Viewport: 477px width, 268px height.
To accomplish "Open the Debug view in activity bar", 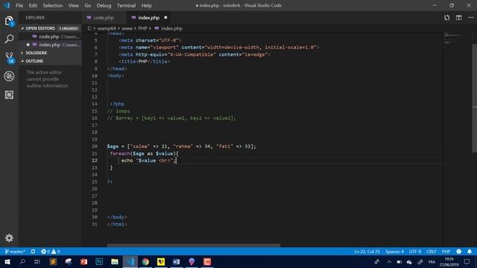I will point(9,76).
